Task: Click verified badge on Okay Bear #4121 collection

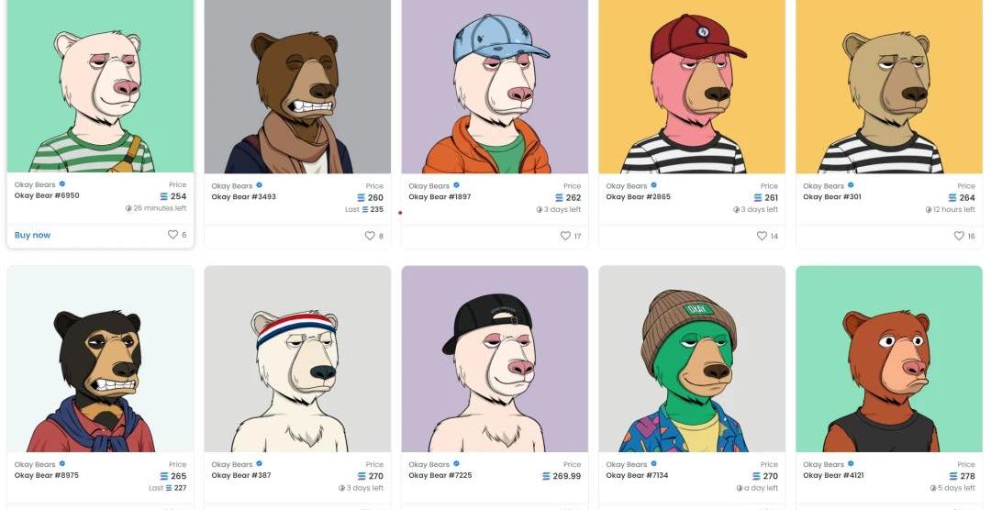Action: 851,464
